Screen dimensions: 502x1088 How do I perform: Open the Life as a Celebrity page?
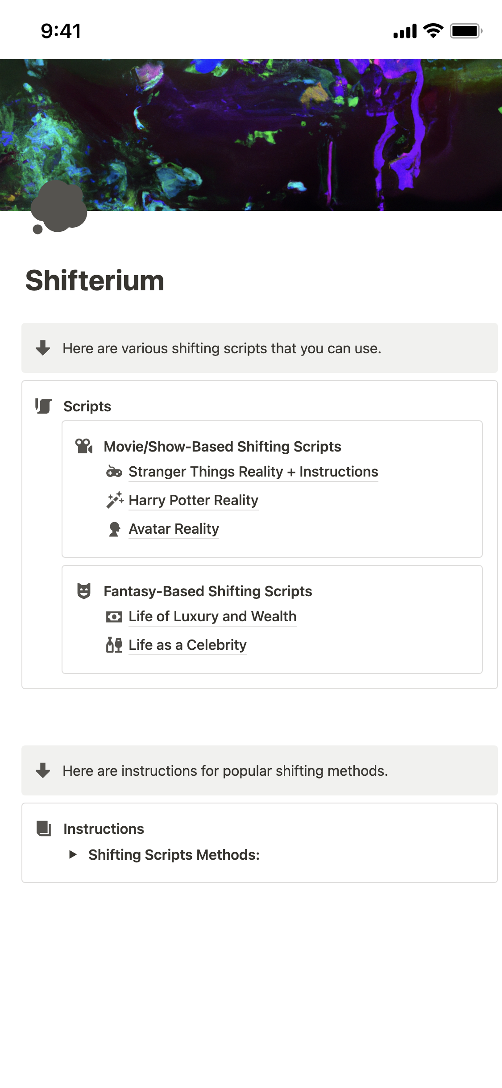187,645
